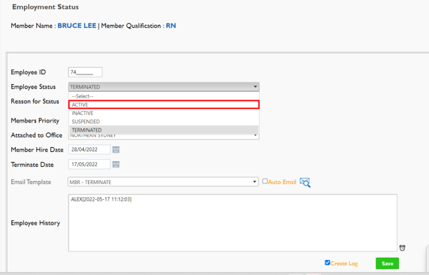Image resolution: width=429 pixels, height=275 pixels.
Task: Collapse the Employee Status dropdown showing TERMINATED
Action: coord(164,86)
